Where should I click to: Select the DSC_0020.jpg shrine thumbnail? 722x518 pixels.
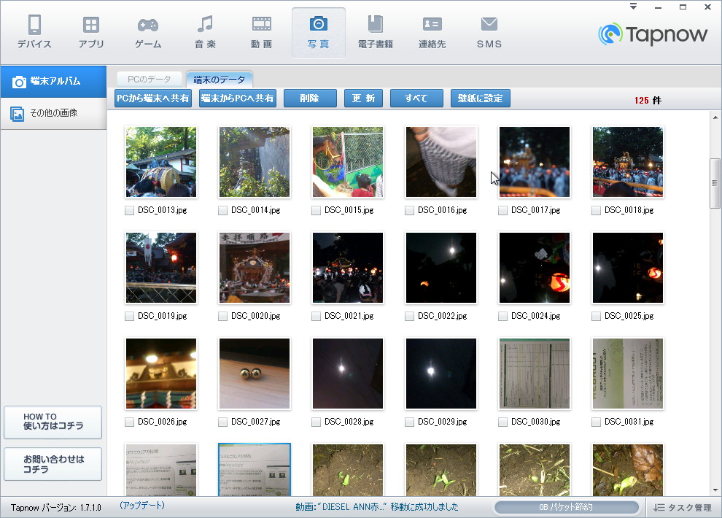255,268
